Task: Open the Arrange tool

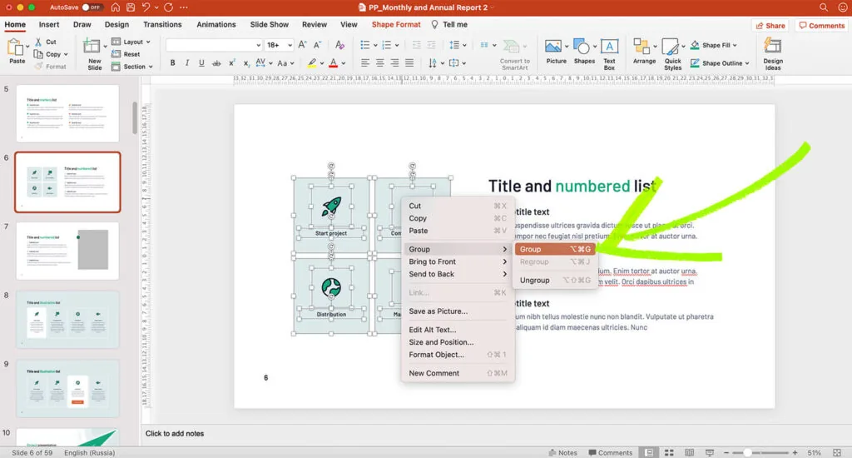Action: pyautogui.click(x=645, y=52)
